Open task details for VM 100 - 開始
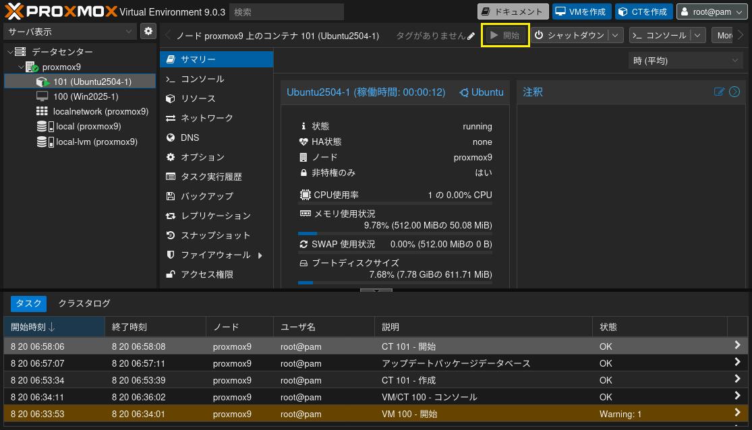752x430 pixels. tap(737, 412)
